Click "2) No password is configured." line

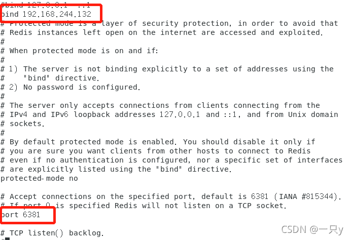(74, 87)
